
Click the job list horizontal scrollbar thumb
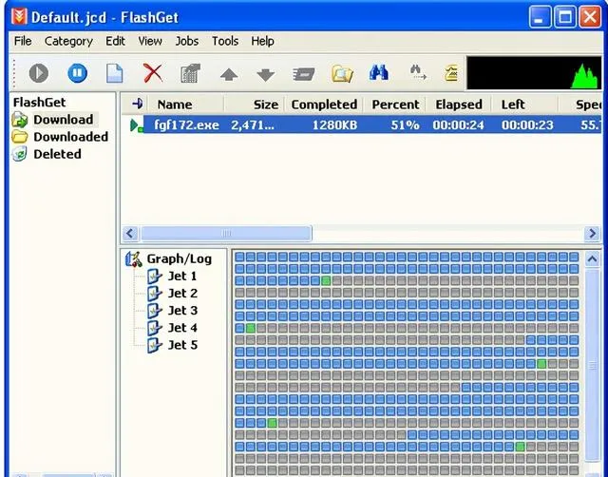coord(226,234)
